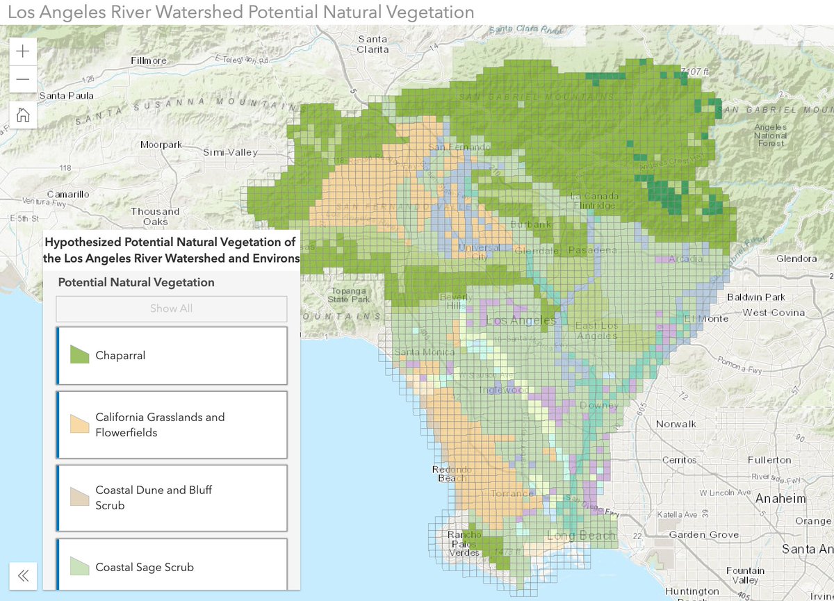834x601 pixels.
Task: Click the Torrance map label
Action: [514, 494]
